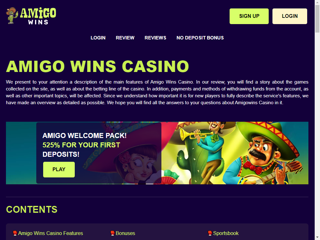
Task: Open the LOGIN navigation menu item
Action: point(98,38)
